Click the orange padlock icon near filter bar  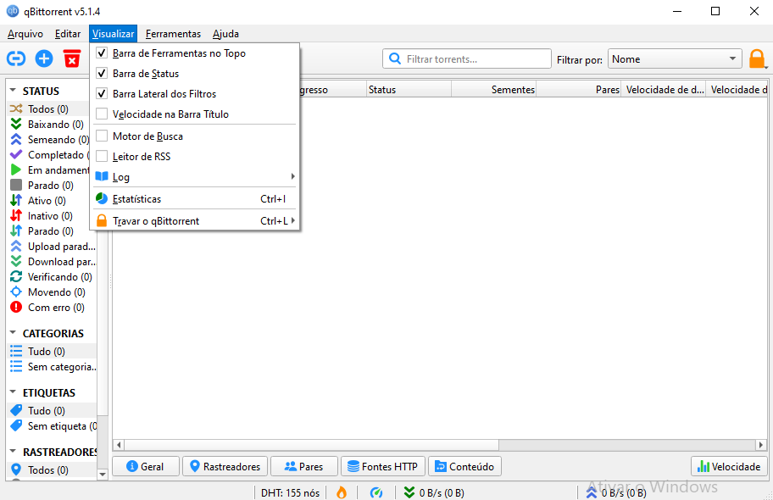click(x=757, y=58)
